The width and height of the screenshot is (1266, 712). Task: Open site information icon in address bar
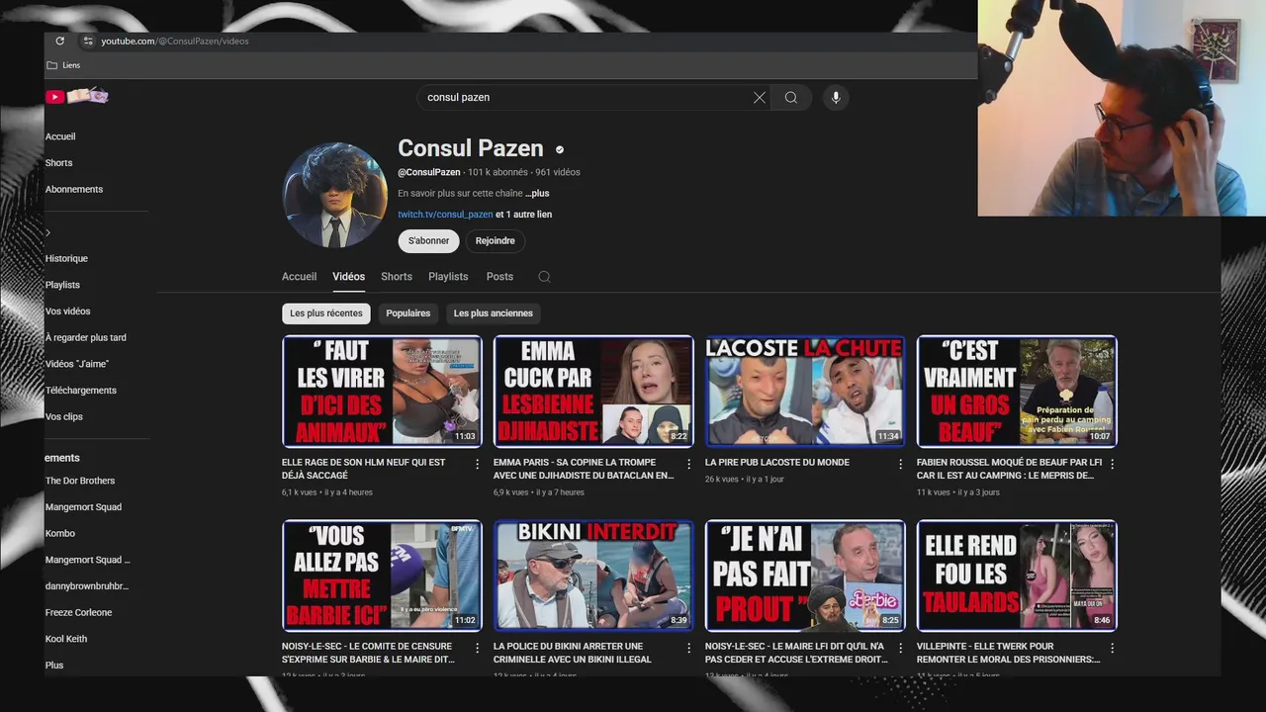pyautogui.click(x=87, y=41)
